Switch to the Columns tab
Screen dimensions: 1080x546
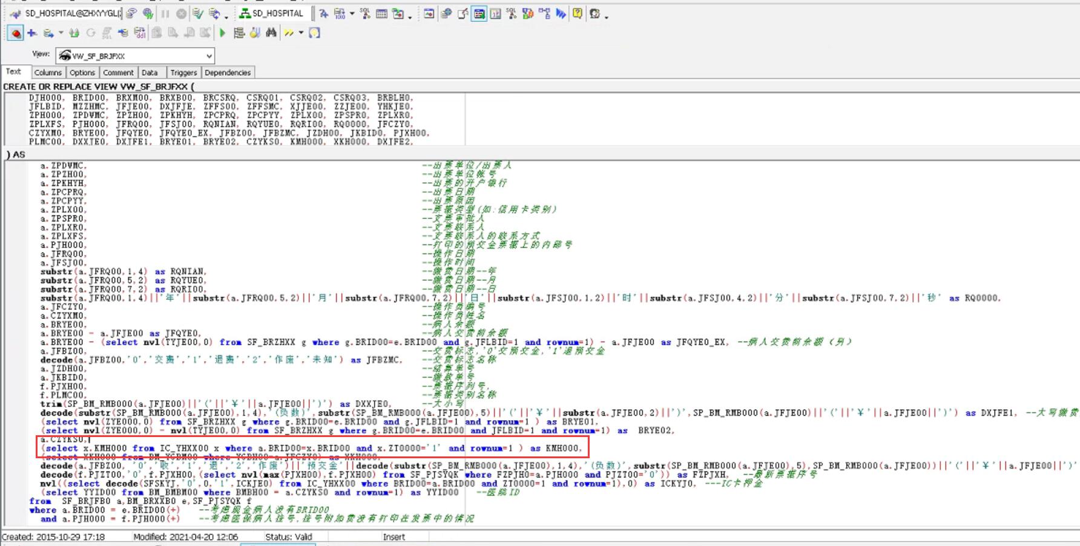[48, 73]
